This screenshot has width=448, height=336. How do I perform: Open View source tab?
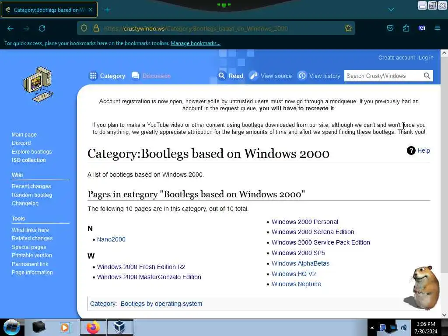[270, 76]
